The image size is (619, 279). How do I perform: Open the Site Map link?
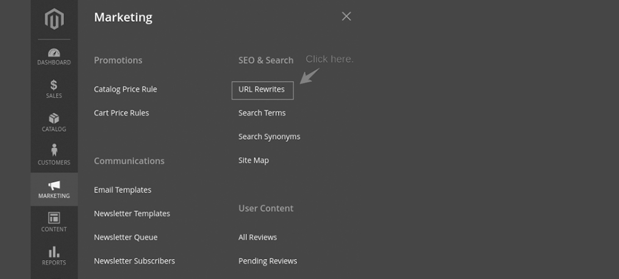pyautogui.click(x=254, y=160)
